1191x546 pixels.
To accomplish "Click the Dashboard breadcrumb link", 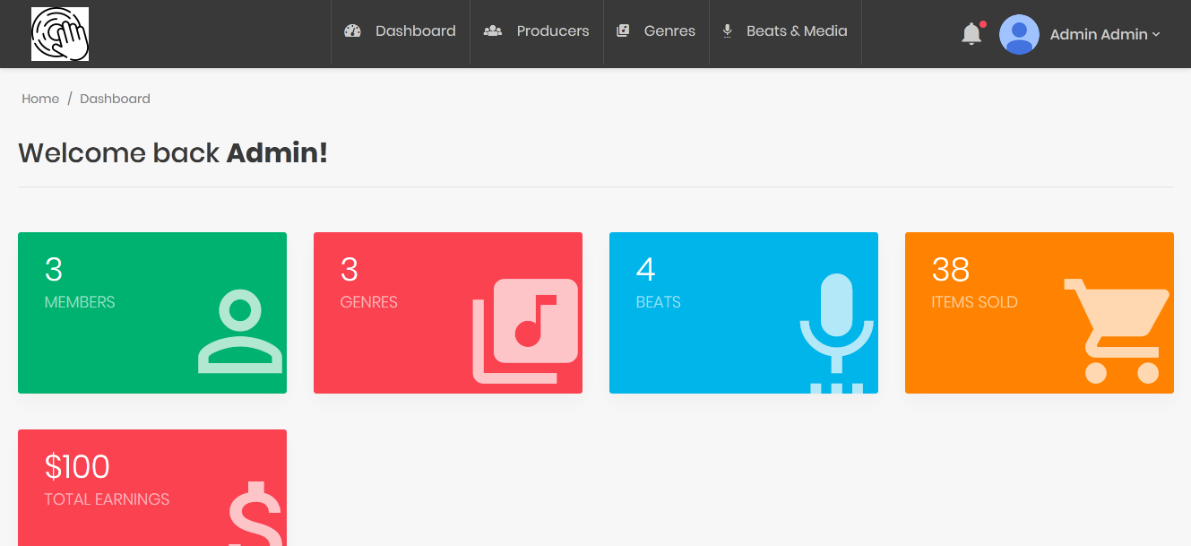I will pyautogui.click(x=115, y=99).
